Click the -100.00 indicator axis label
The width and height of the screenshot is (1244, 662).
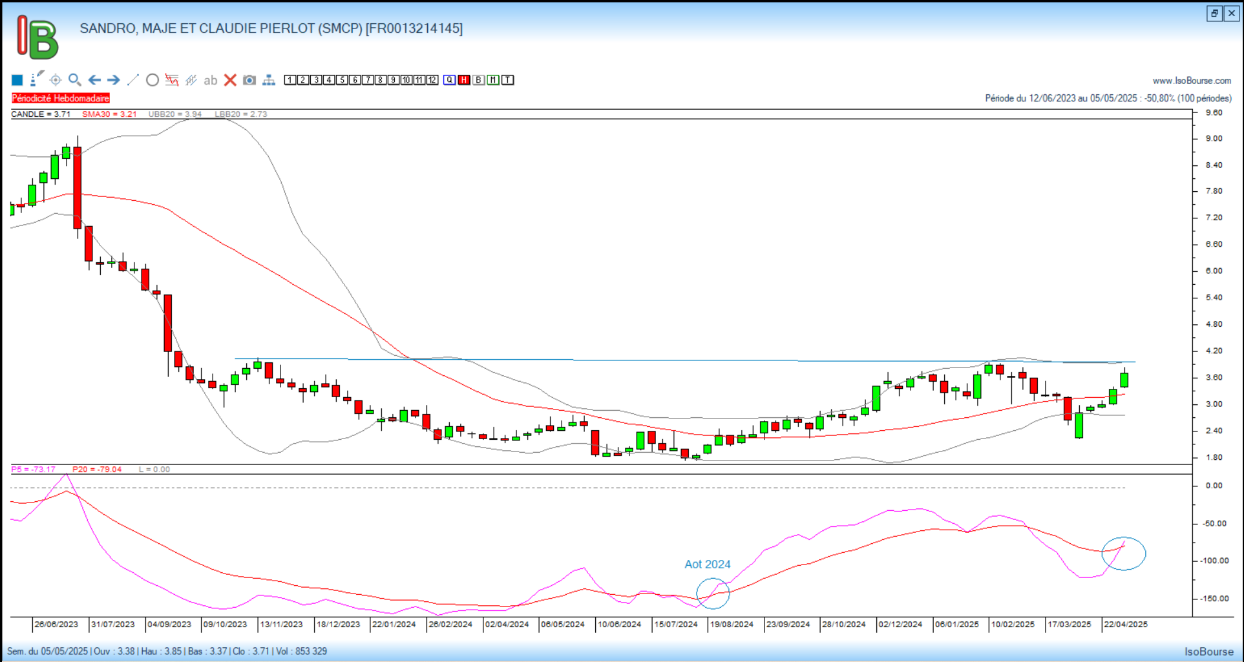click(1214, 561)
